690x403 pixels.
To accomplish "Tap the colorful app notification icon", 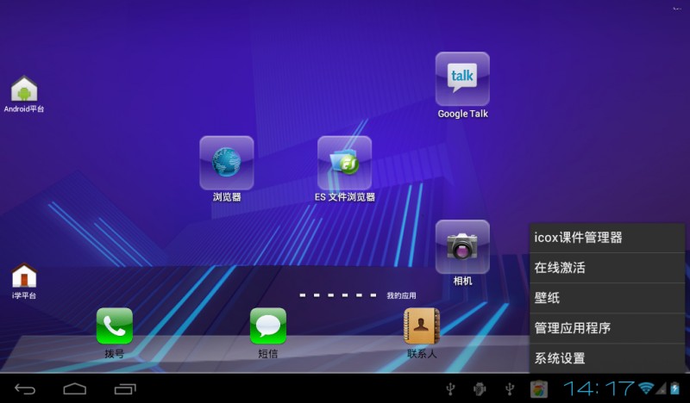I will [x=538, y=389].
